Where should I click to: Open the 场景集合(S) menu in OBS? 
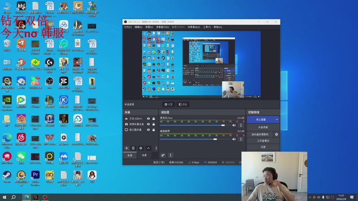point(194,27)
